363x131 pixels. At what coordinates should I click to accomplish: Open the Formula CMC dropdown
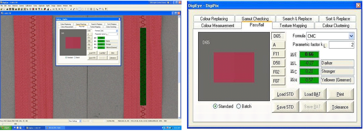coord(352,36)
